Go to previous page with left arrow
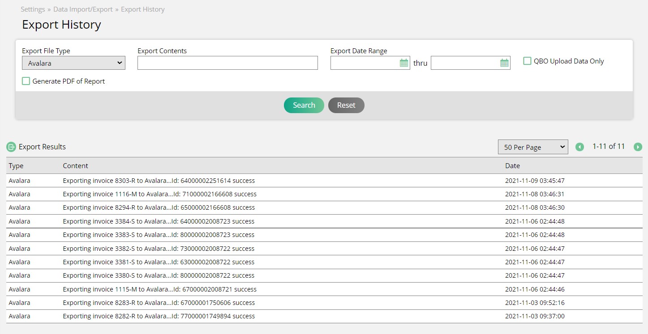This screenshot has width=648, height=334. point(579,147)
